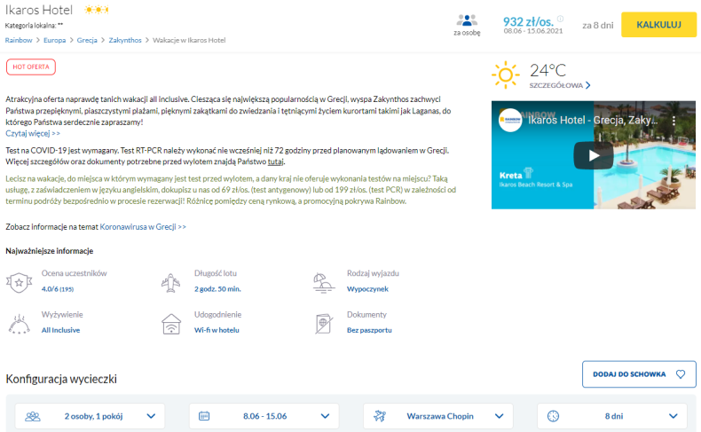The image size is (701, 432).
Task: Expand the 8 dni duration dropdown
Action: click(612, 416)
